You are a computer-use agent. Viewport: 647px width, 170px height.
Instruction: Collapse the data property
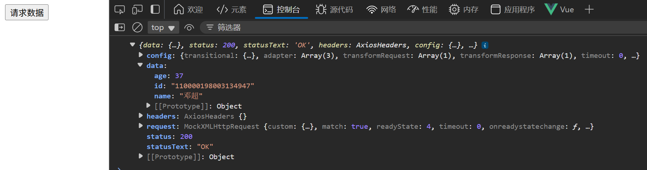click(140, 65)
